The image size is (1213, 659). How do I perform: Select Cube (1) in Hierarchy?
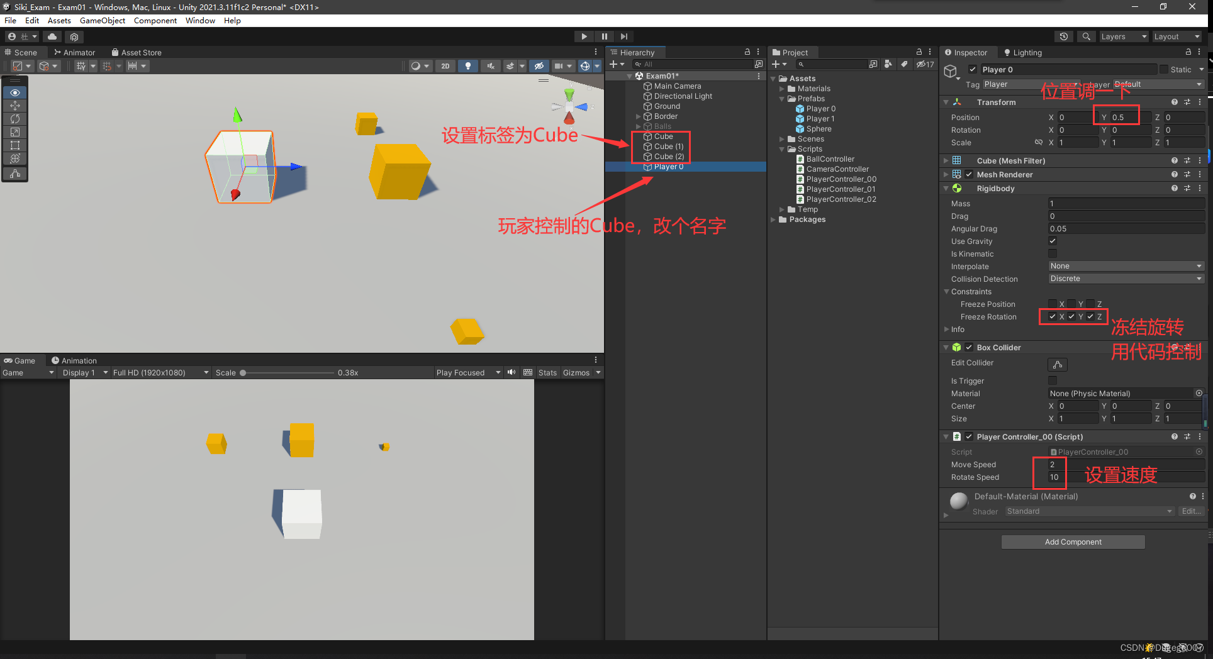coord(668,147)
